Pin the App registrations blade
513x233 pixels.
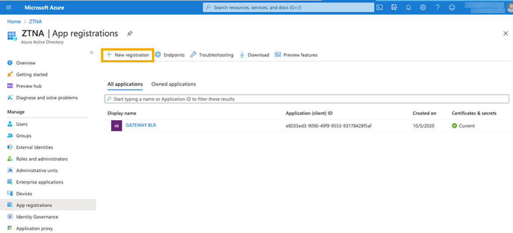click(130, 33)
